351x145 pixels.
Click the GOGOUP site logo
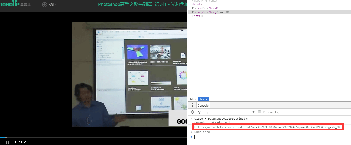pos(15,4)
